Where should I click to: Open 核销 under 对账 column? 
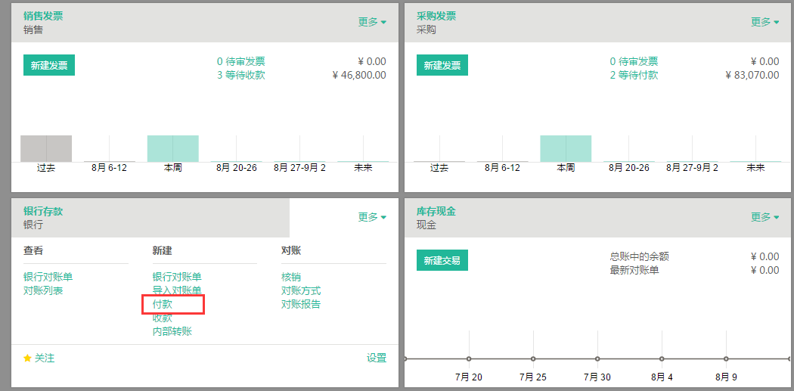291,277
